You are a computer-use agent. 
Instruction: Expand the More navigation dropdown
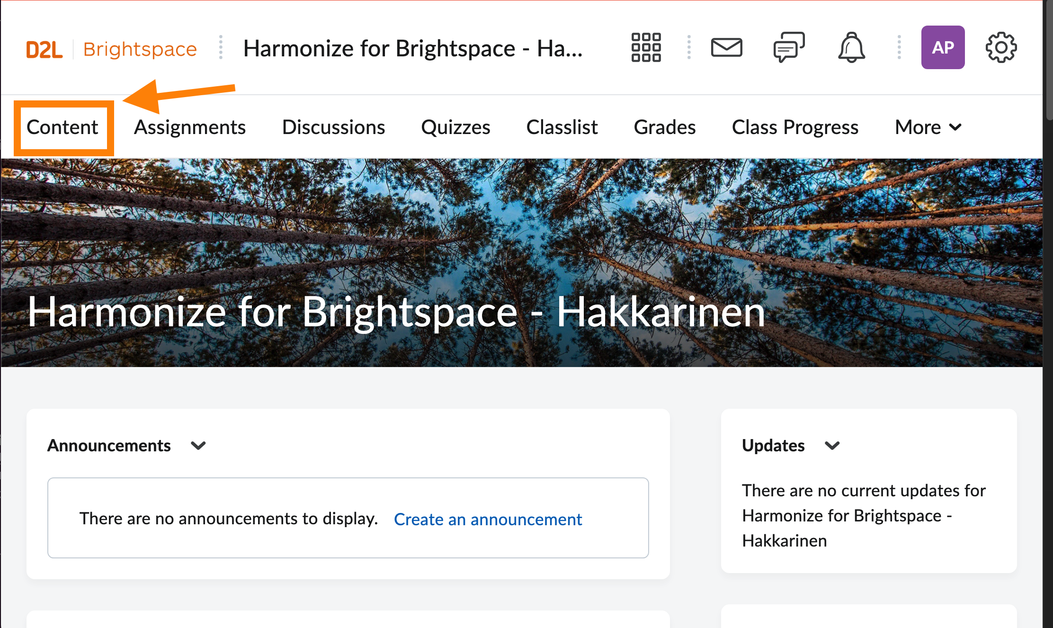[x=928, y=127]
